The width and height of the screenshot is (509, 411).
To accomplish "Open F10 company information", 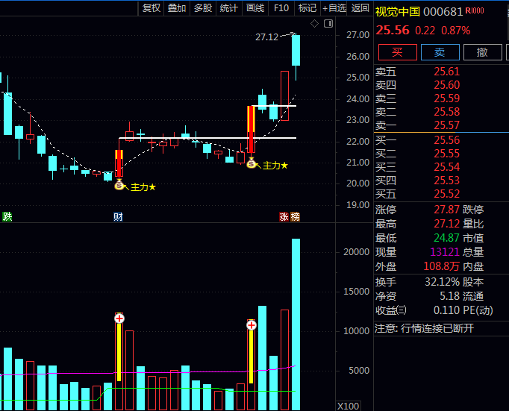I will (281, 7).
